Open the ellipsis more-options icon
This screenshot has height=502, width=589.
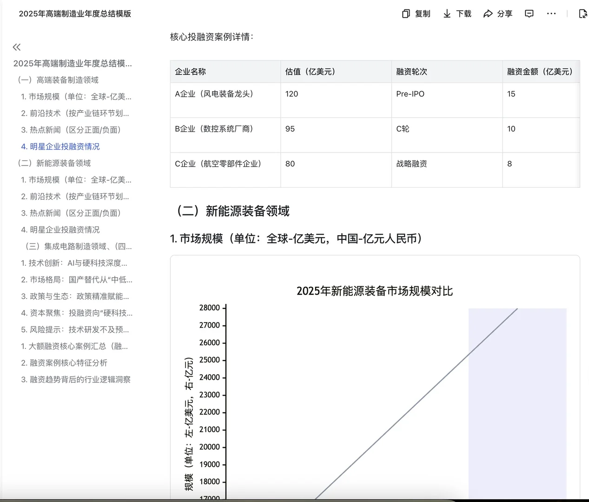point(551,13)
